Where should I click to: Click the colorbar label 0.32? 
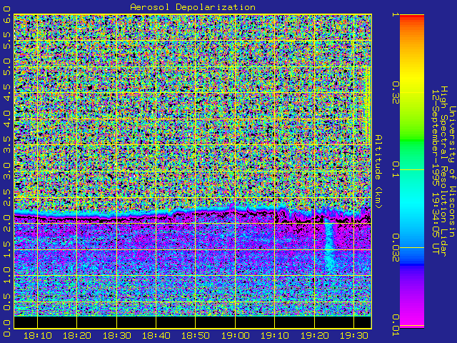click(395, 92)
